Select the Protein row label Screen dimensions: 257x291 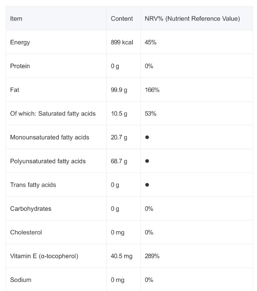pos(20,66)
